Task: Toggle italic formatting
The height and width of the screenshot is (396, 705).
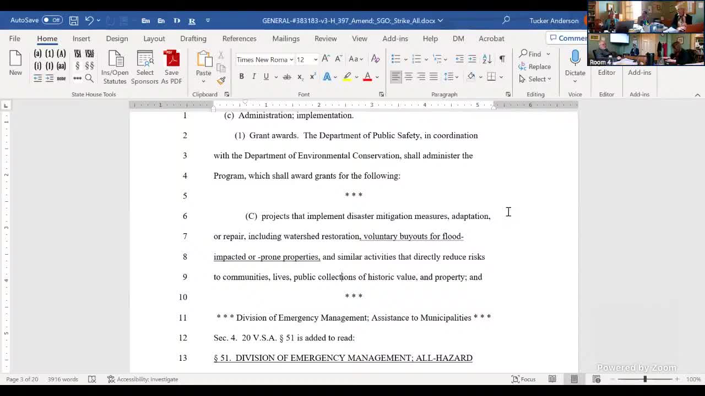Action: pyautogui.click(x=254, y=76)
